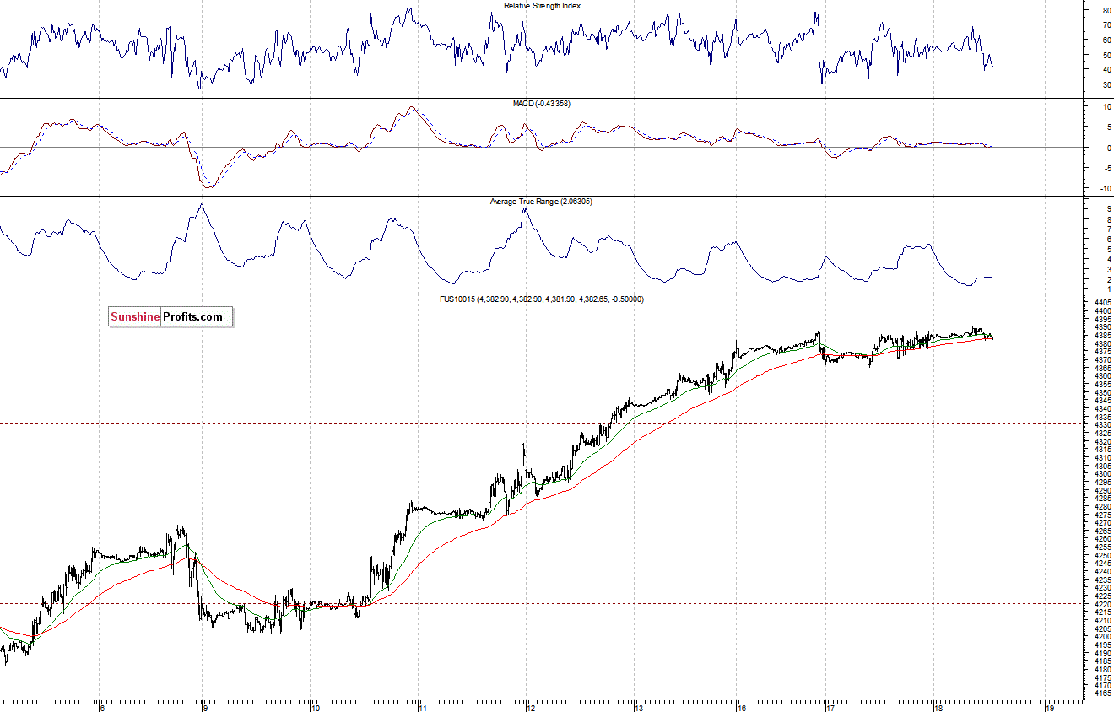Select the black dashed horizontal price level line

[x=540, y=603]
